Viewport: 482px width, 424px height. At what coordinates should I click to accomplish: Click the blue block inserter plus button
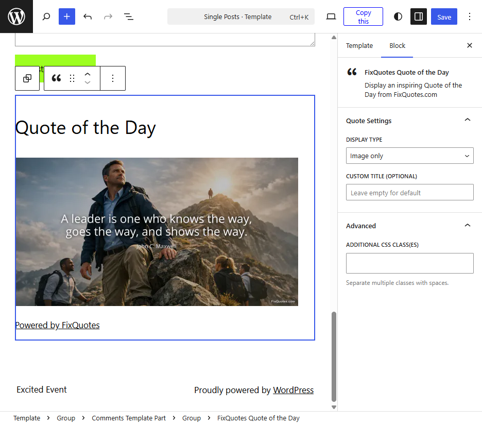(x=67, y=16)
